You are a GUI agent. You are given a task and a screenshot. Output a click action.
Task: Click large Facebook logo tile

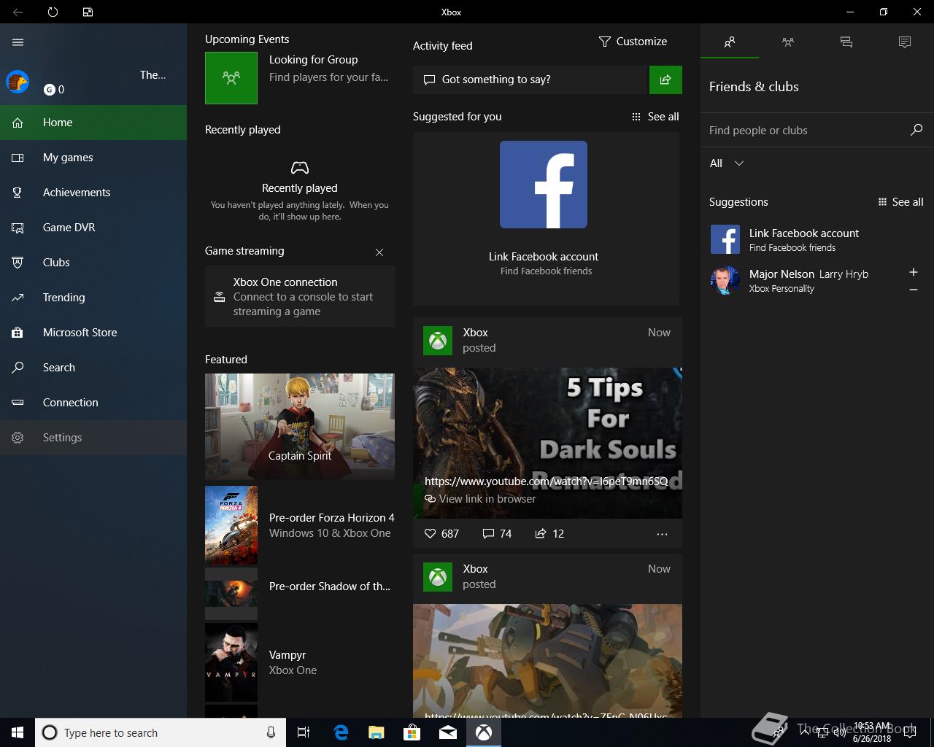point(544,185)
